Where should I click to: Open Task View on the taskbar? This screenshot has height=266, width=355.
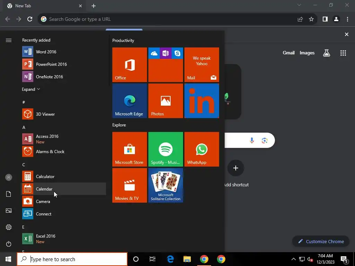click(x=153, y=259)
